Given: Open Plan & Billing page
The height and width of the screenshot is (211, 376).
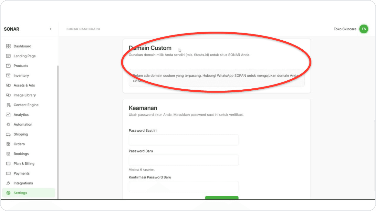Looking at the screenshot, I should (28, 164).
